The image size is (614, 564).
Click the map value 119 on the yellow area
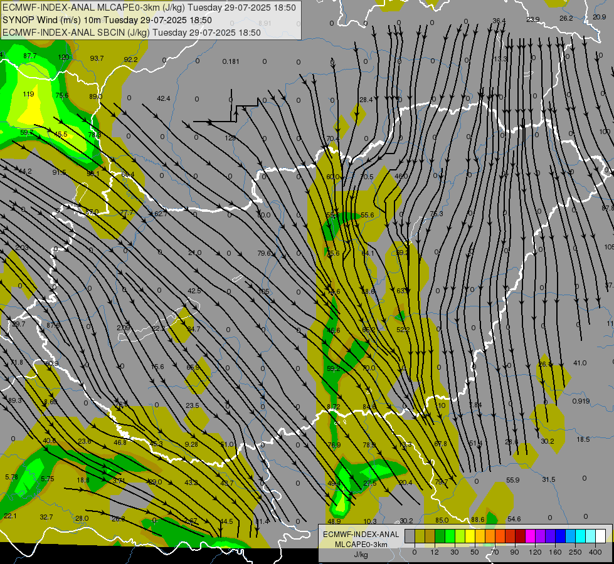point(28,95)
